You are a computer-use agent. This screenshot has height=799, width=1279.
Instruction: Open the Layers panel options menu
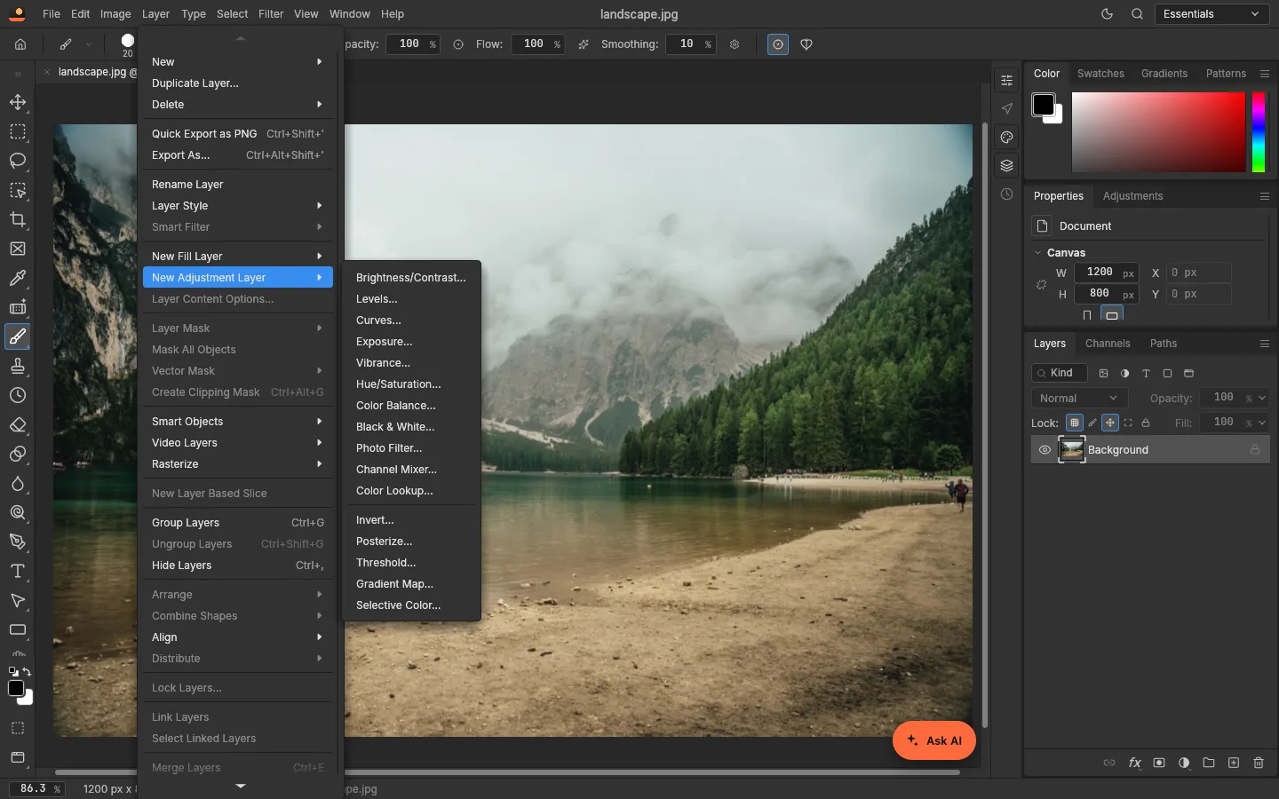pos(1265,344)
